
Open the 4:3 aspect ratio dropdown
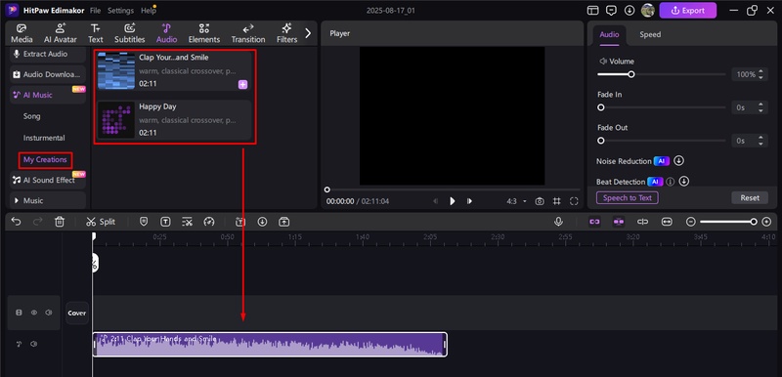(517, 201)
